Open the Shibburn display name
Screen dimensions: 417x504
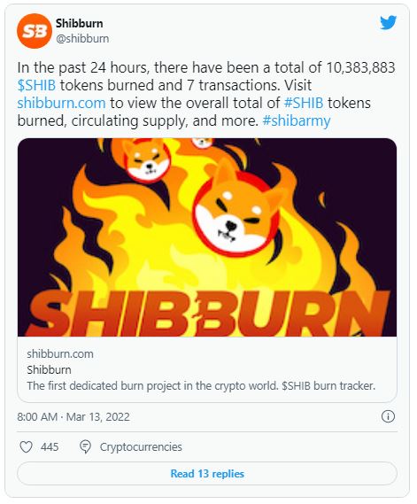click(80, 23)
